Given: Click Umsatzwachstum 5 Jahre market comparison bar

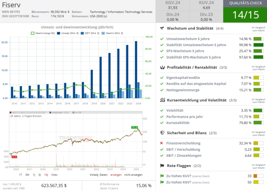Looking at the screenshot, I should [258, 39].
